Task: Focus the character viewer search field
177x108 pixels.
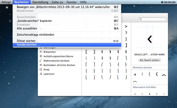Action: coord(152,19)
